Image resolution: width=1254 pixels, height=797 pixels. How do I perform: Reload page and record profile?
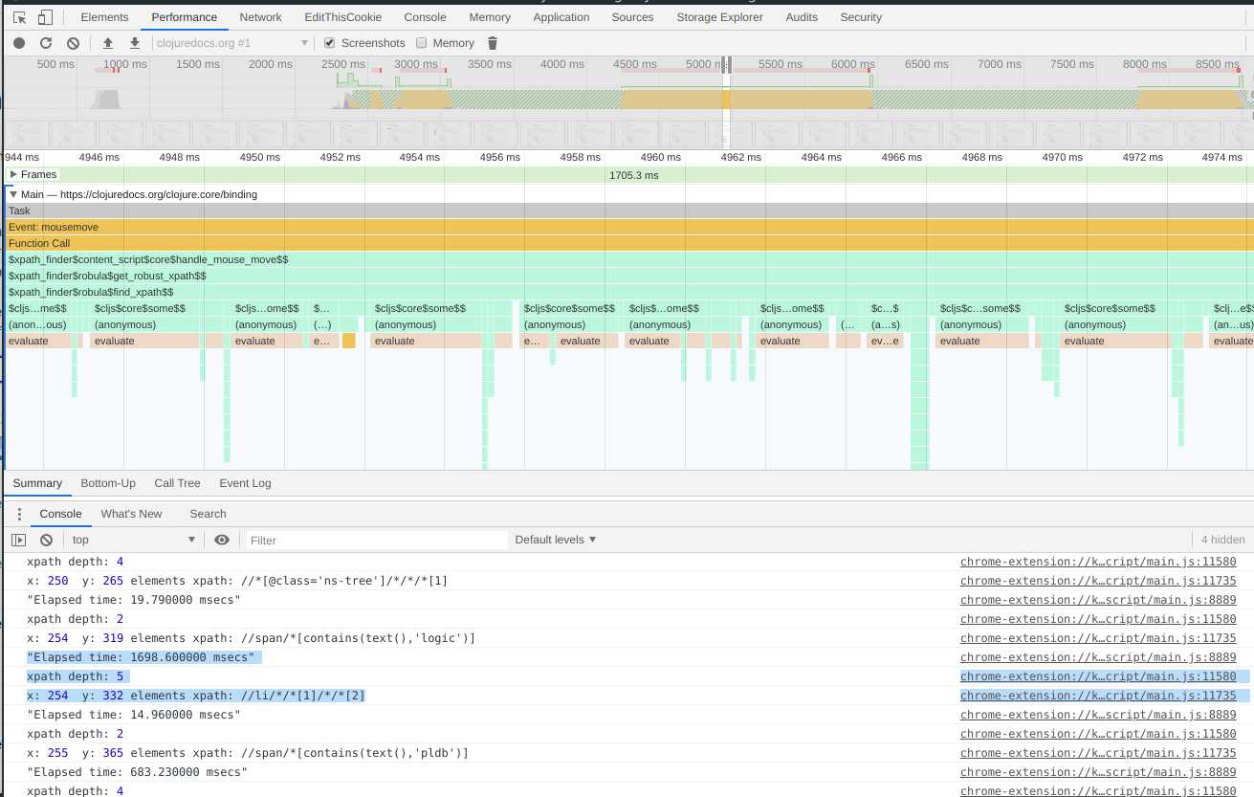[45, 43]
